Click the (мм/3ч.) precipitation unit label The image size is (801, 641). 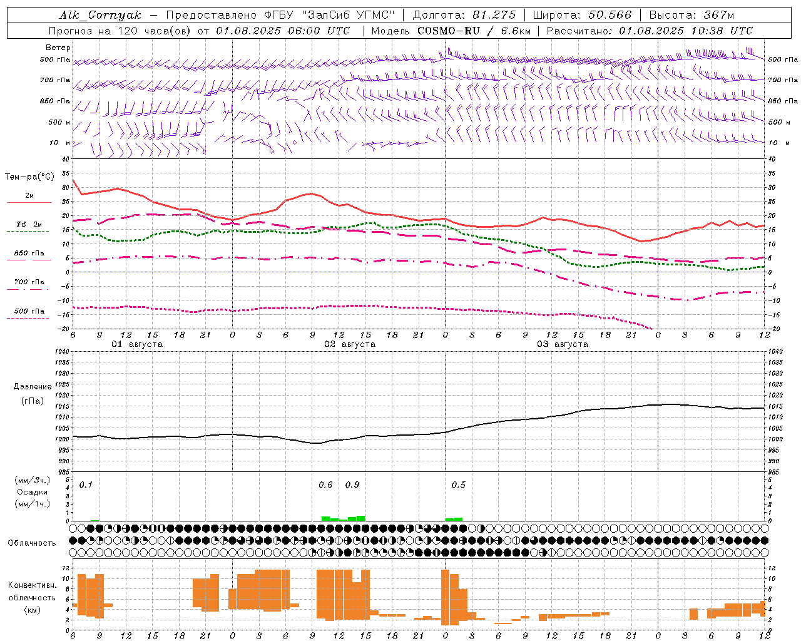(x=33, y=480)
